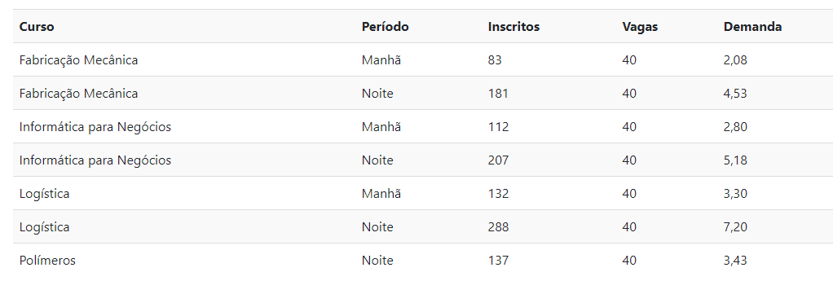
Task: Click the Demanda value 3,43
Action: point(735,261)
